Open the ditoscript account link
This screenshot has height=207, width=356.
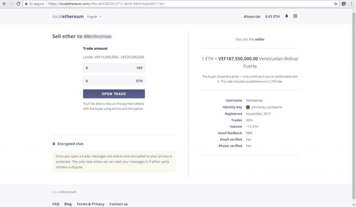pyautogui.click(x=252, y=17)
